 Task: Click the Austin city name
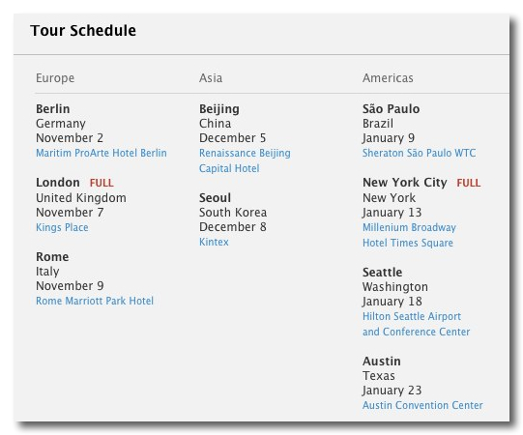coord(382,362)
